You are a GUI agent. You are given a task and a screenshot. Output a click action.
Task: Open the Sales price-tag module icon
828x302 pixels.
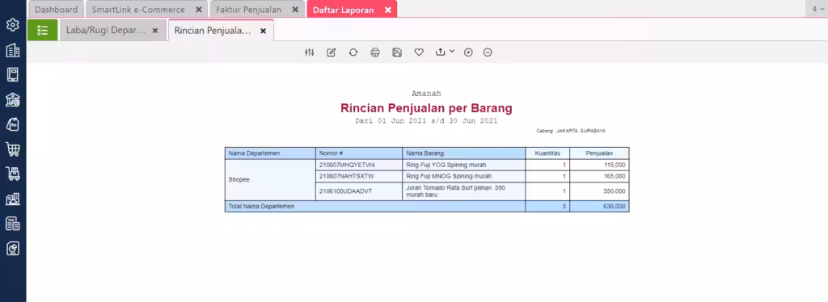point(13,124)
